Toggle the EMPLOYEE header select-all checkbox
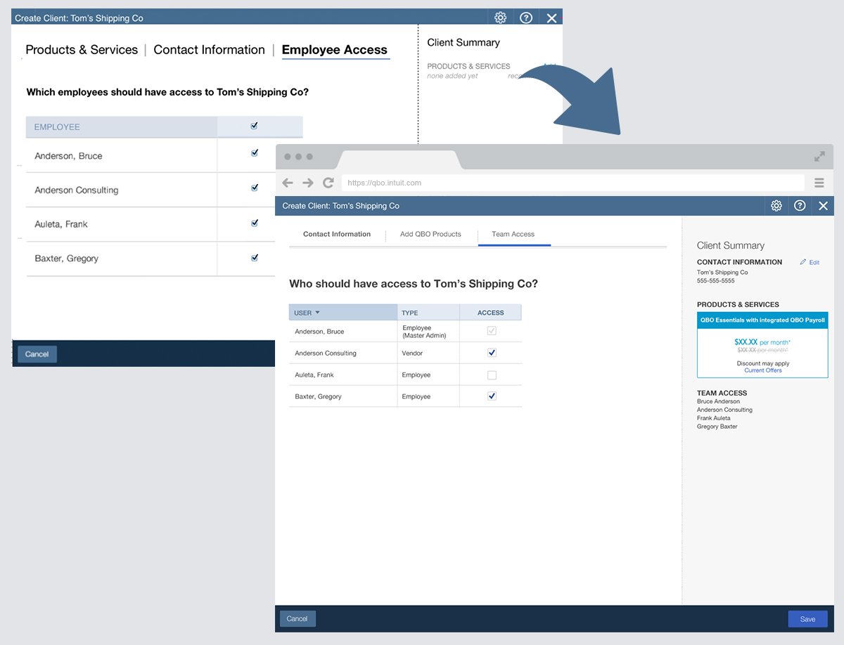 pyautogui.click(x=255, y=126)
